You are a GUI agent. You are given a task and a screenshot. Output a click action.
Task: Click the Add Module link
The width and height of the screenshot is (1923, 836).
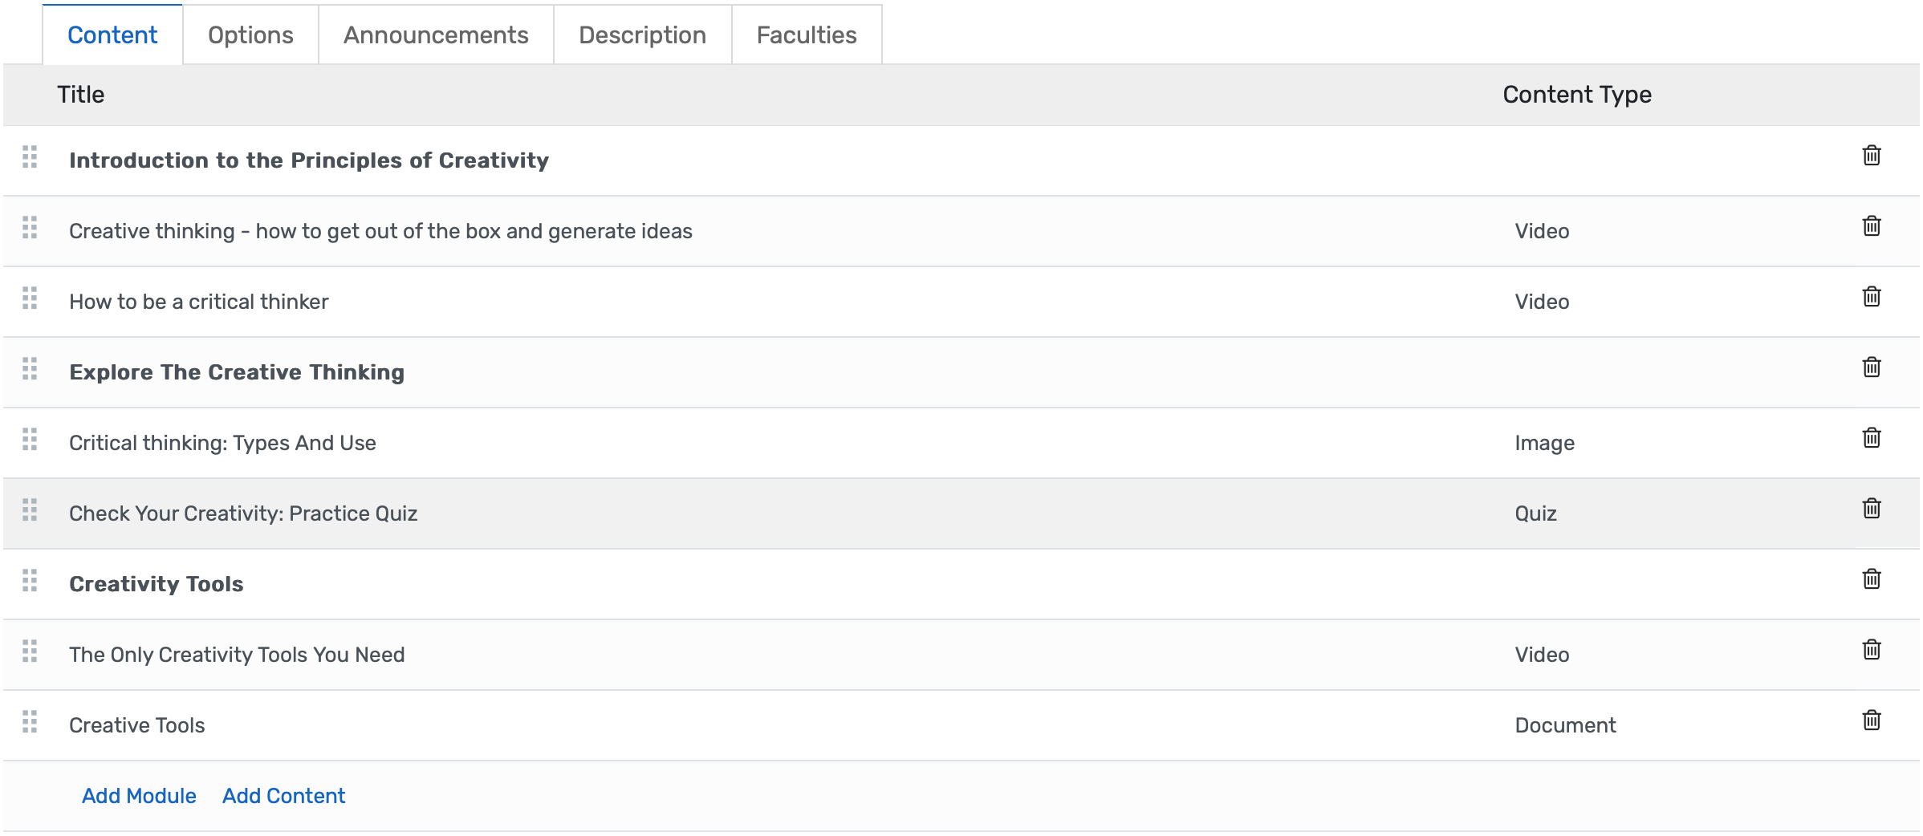[x=138, y=795]
